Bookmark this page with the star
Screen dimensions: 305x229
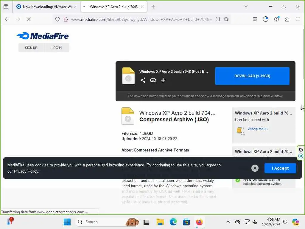click(x=226, y=19)
